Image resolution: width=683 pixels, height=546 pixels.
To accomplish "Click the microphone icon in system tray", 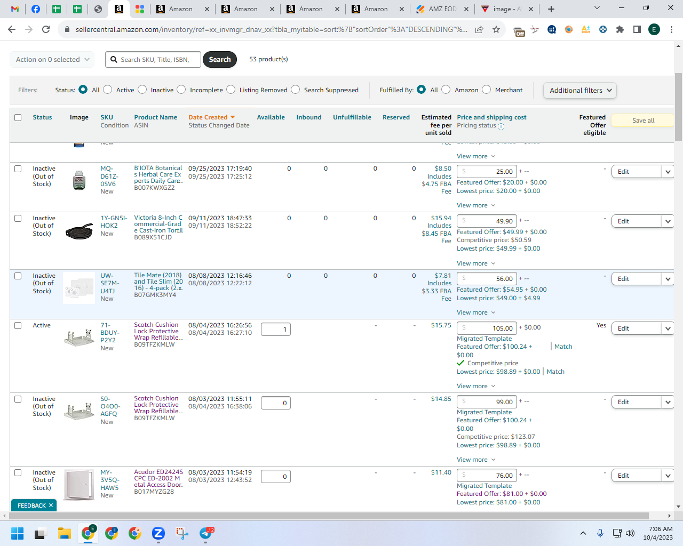I will coord(600,533).
